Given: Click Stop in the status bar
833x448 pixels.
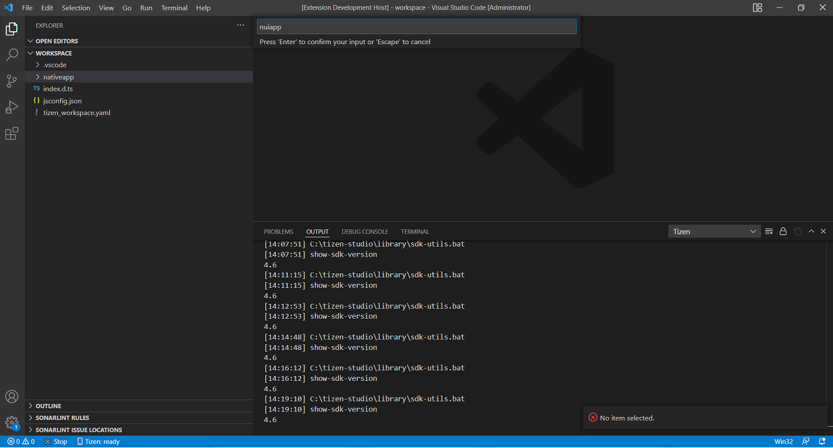Looking at the screenshot, I should (x=55, y=441).
